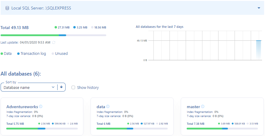Open info icon next to data database
This screenshot has width=265, height=136.
click(x=108, y=106)
